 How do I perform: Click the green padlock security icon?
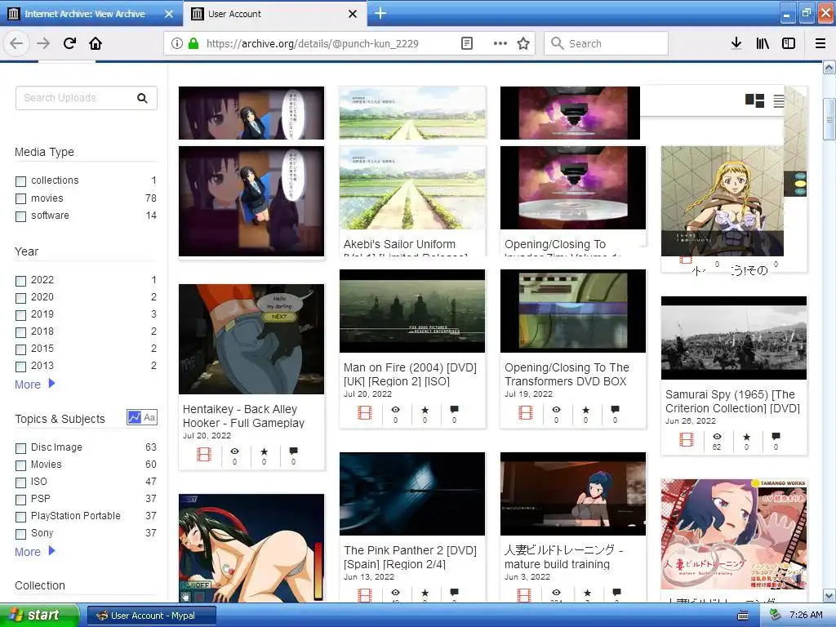coord(193,43)
